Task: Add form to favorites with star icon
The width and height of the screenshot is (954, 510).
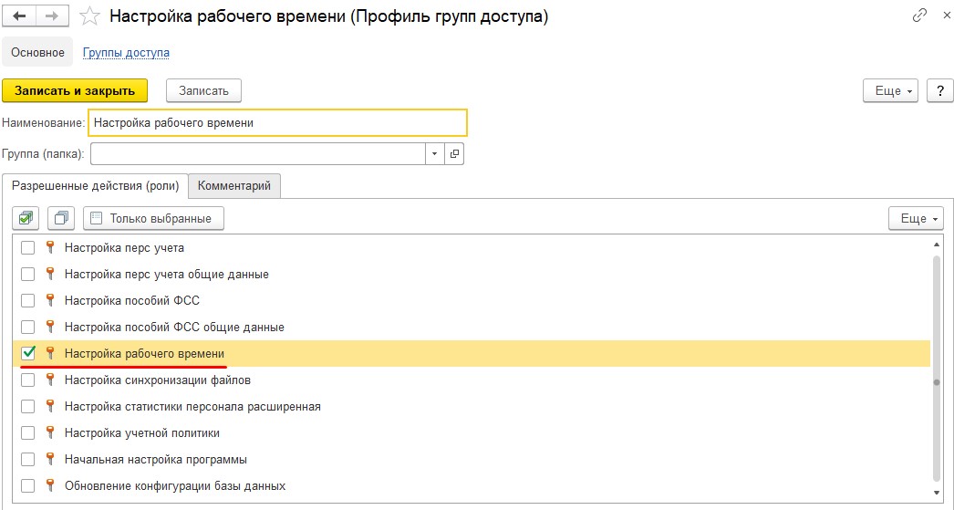Action: coord(88,16)
